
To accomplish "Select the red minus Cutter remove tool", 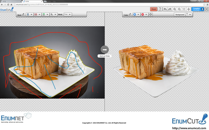I will tap(143, 14).
